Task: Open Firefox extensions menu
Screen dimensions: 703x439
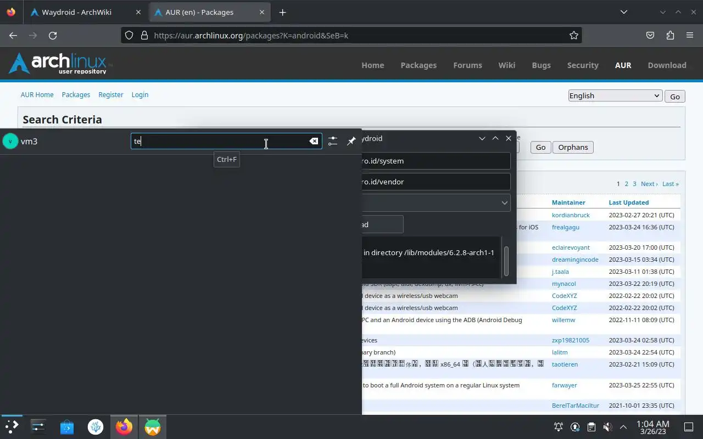Action: 670,35
